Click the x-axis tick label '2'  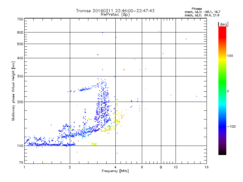click(70, 167)
